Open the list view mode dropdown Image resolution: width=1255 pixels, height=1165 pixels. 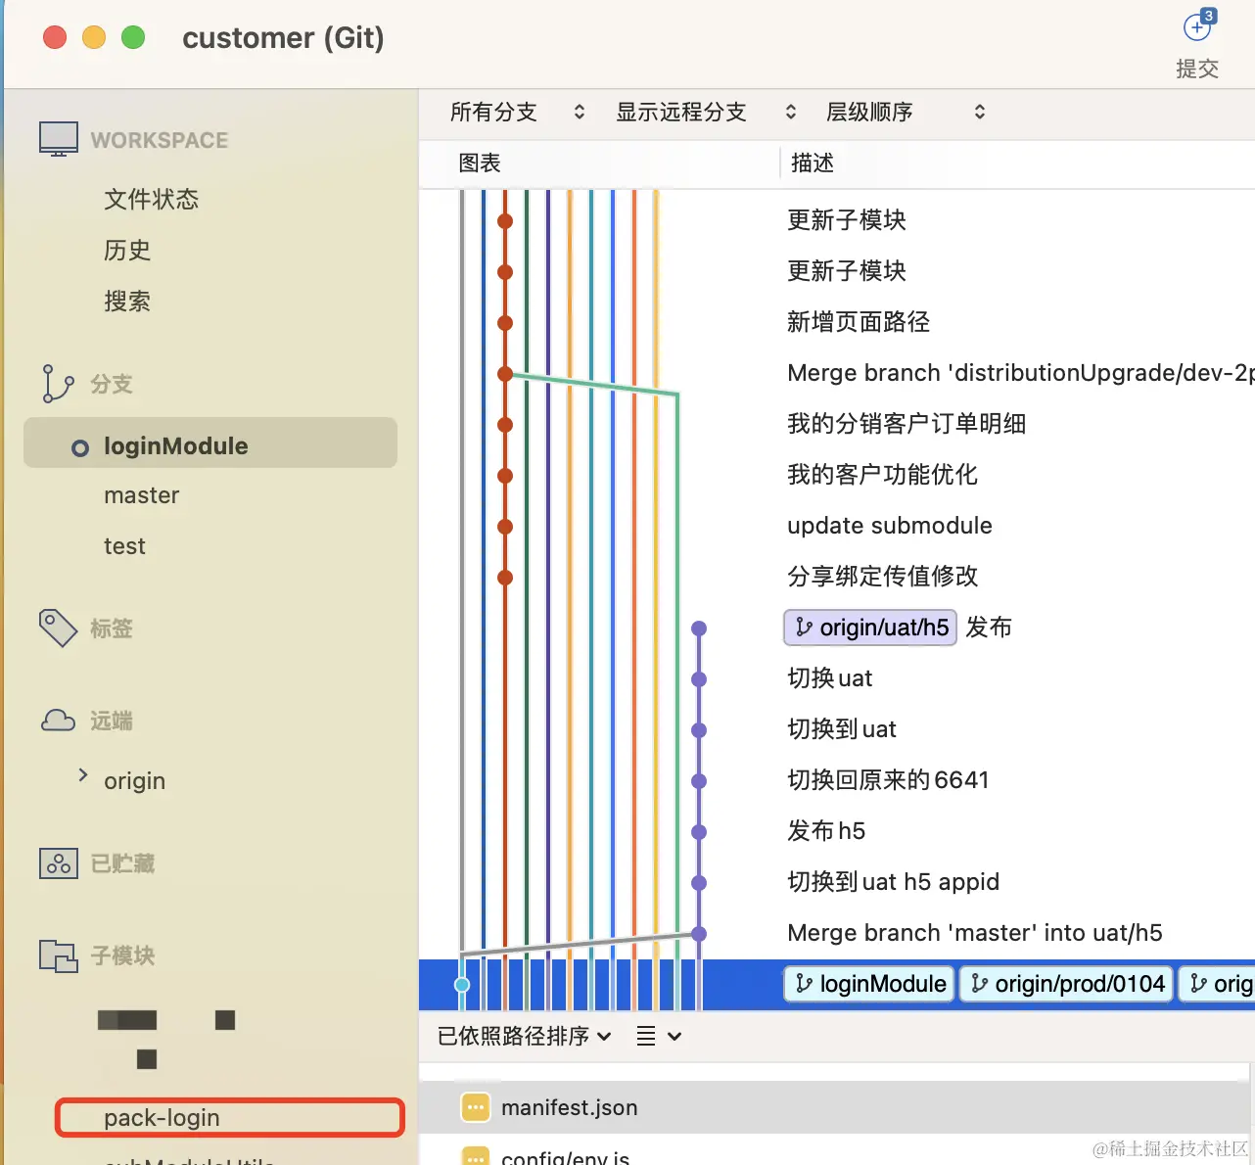[x=659, y=1036]
